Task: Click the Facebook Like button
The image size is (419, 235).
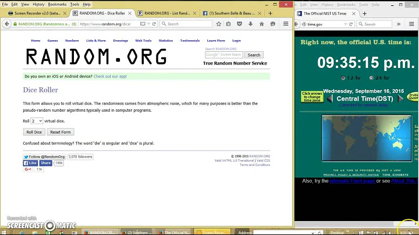Action: pos(30,163)
